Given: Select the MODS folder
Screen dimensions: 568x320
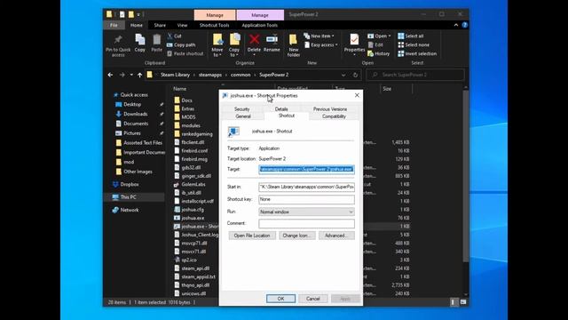Looking at the screenshot, I should click(188, 116).
